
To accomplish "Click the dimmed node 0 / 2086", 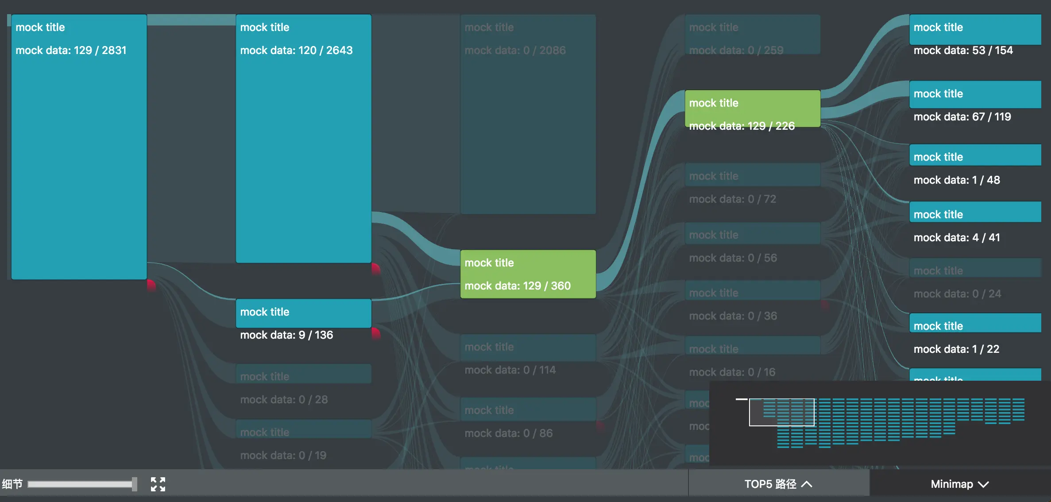I will [528, 115].
